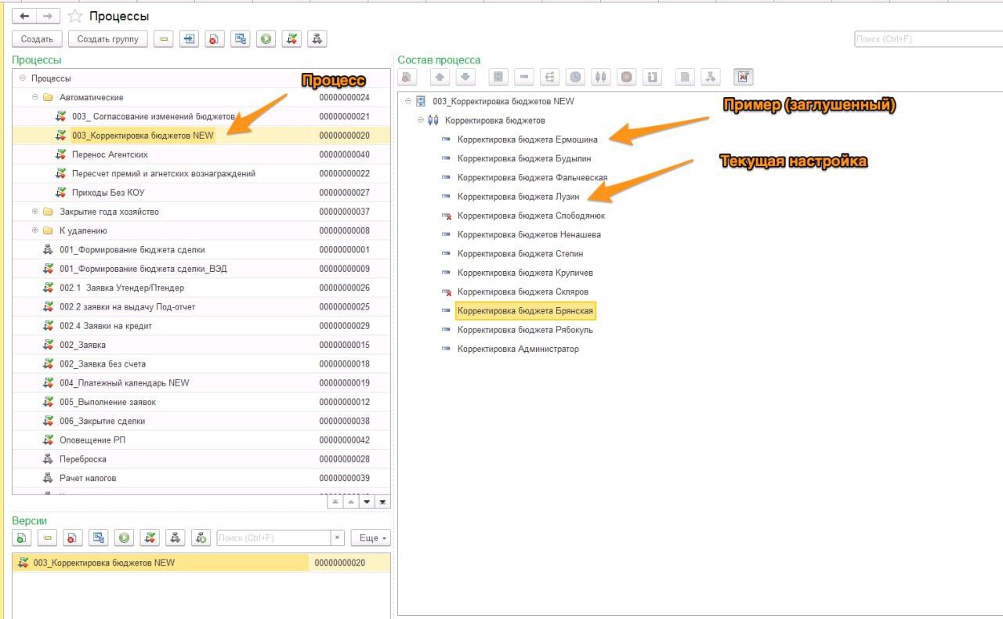Select the 004_Платежный календарь NEW process
The height and width of the screenshot is (619, 1003).
point(124,383)
